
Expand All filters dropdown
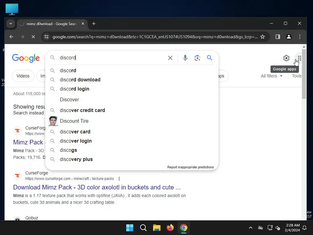click(271, 76)
